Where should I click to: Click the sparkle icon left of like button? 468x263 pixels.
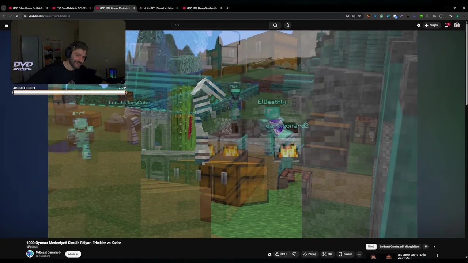(270, 254)
